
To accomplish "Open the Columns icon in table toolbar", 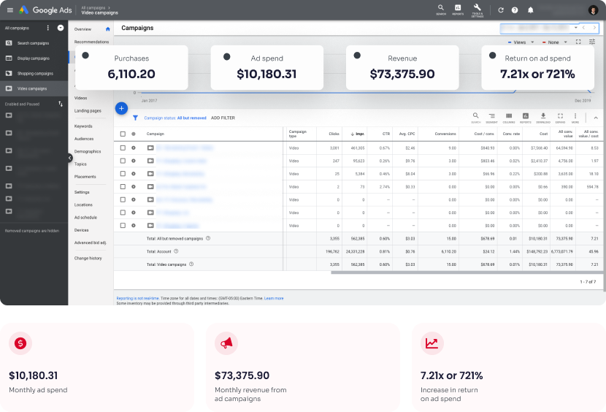I will pos(508,117).
